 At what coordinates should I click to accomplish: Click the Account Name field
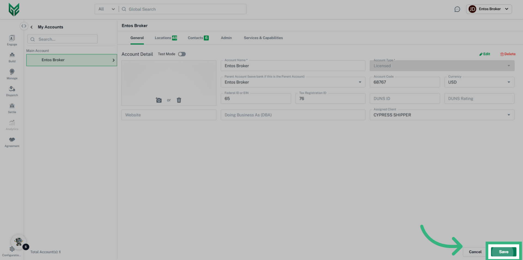tap(293, 66)
